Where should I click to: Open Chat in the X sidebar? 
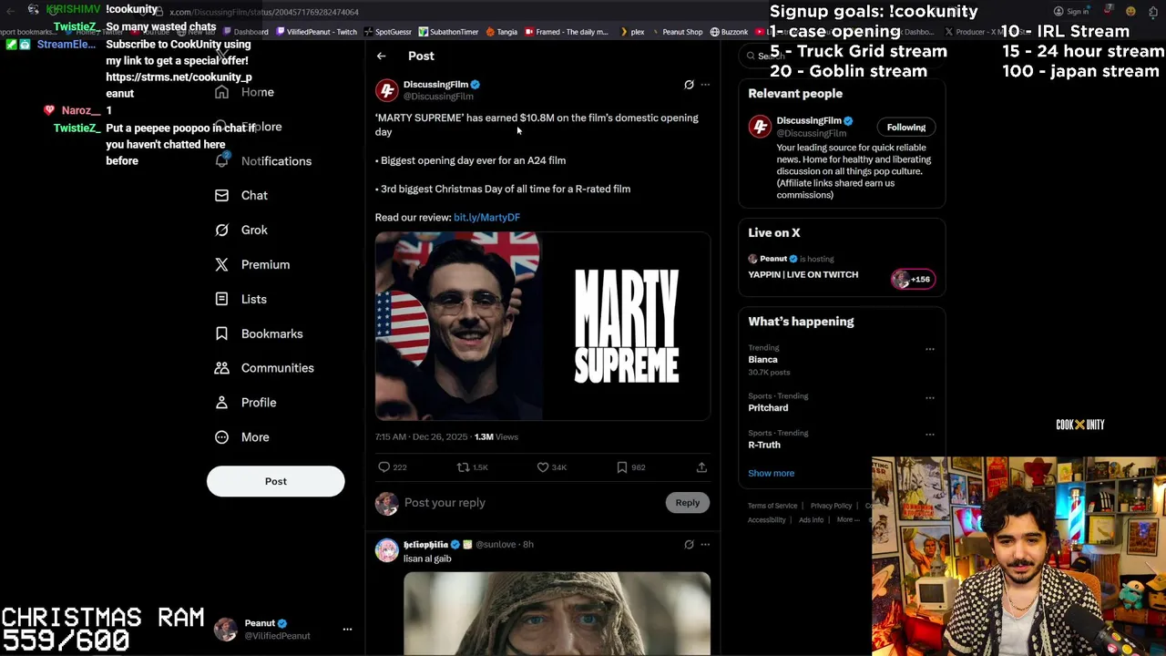pos(242,195)
